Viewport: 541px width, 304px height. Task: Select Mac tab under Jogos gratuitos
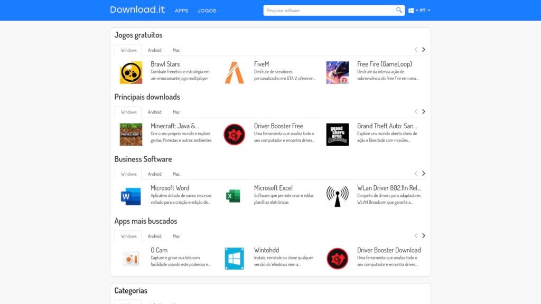tap(176, 50)
